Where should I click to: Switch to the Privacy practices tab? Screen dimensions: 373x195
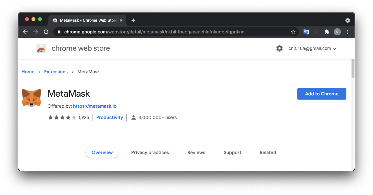(150, 152)
